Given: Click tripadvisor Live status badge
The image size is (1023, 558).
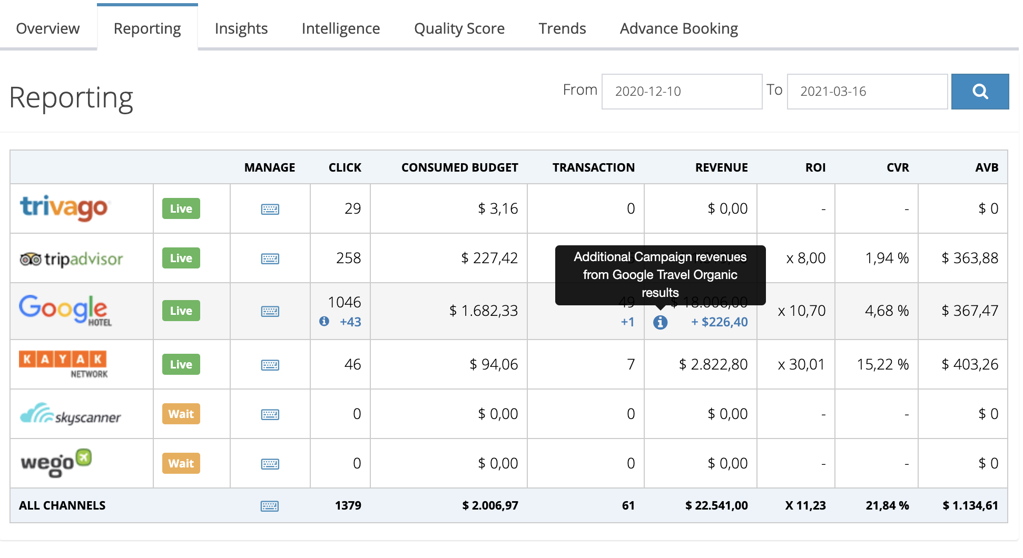Looking at the screenshot, I should [181, 258].
